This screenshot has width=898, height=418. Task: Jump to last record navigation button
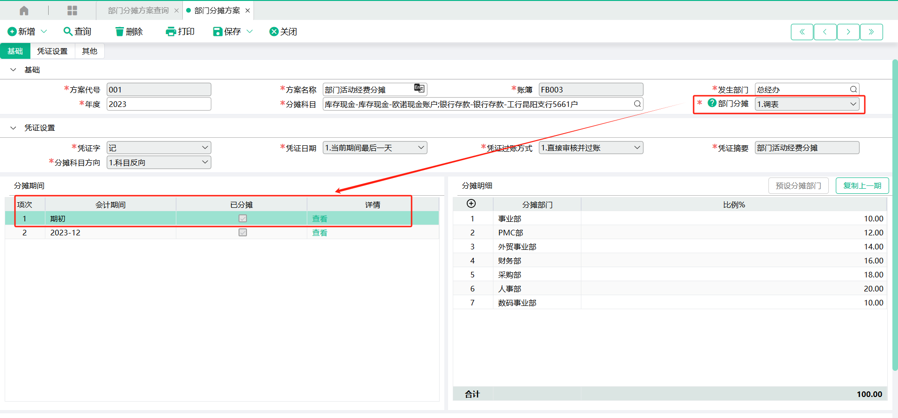click(x=871, y=32)
